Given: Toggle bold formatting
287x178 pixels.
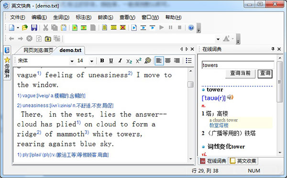Looking at the screenshot, I should [102, 61].
